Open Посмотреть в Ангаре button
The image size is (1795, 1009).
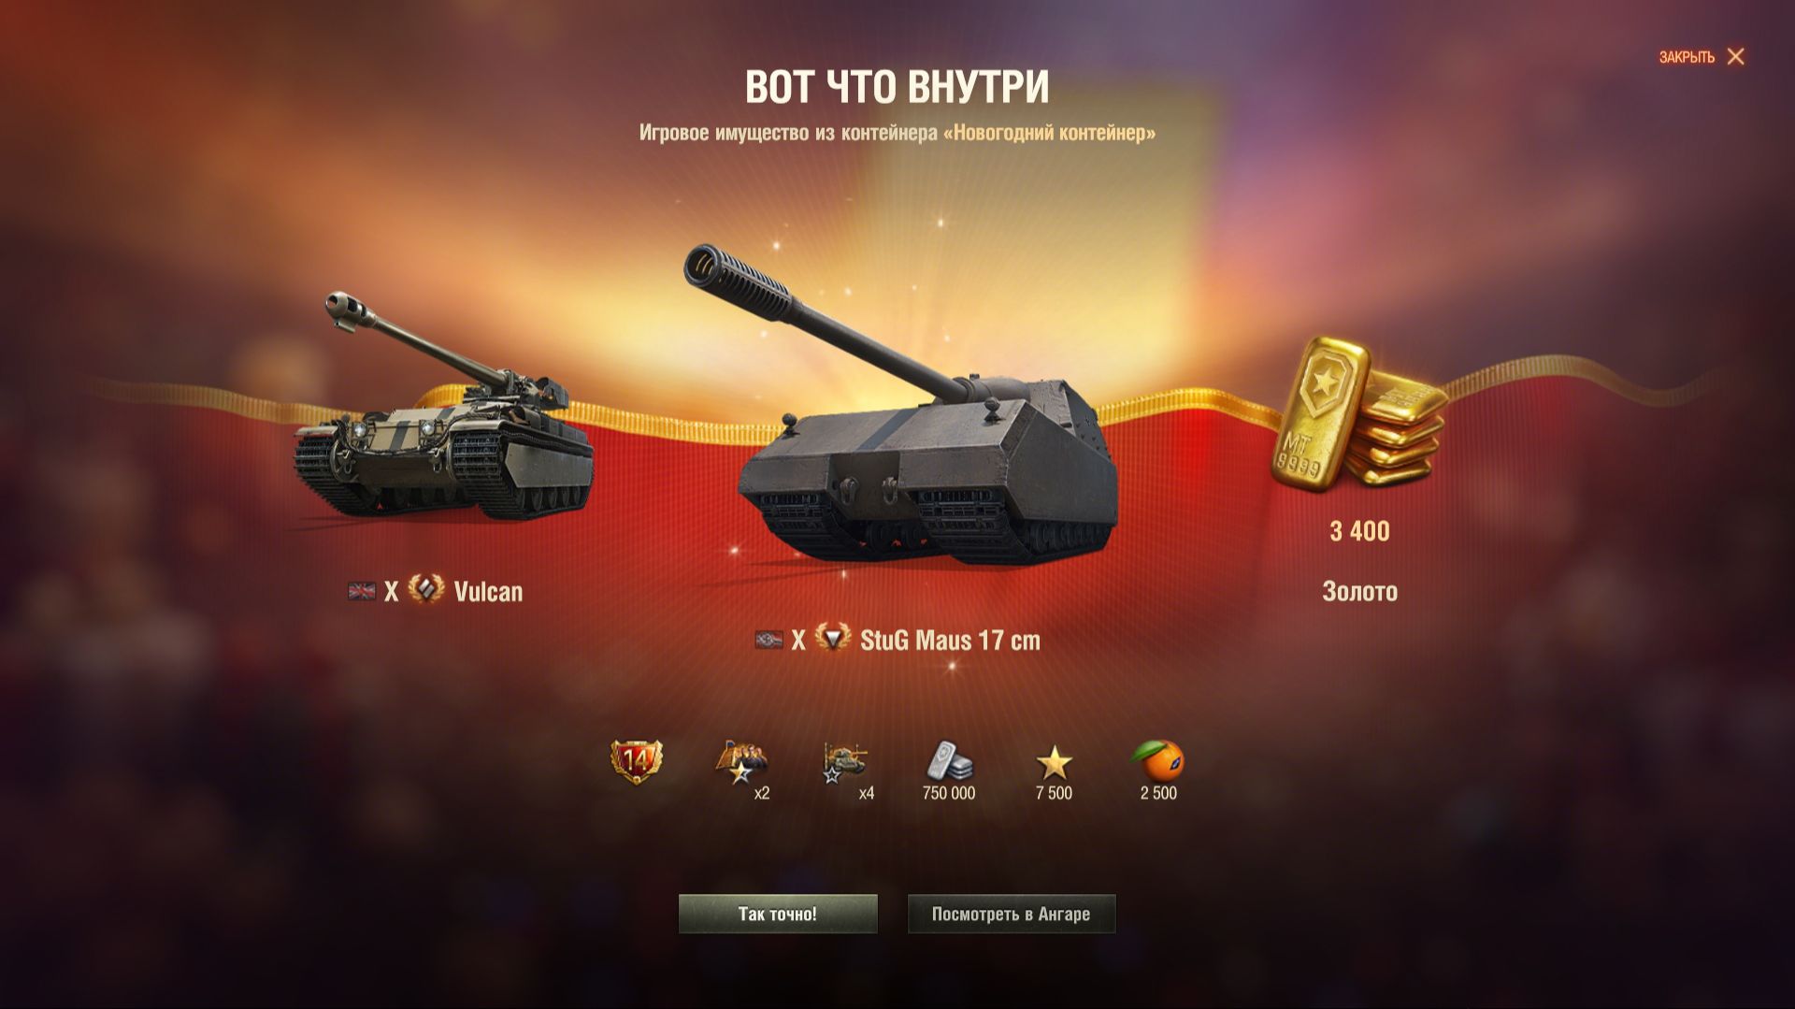[x=1012, y=914]
